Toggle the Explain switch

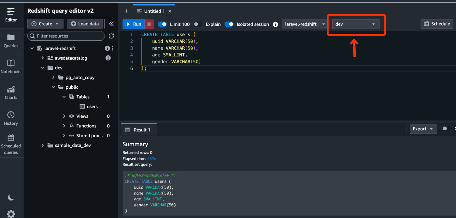198,24
